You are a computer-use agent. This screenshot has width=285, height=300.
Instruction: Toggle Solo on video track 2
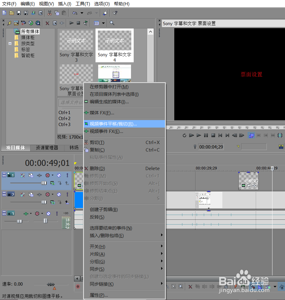click(x=67, y=194)
